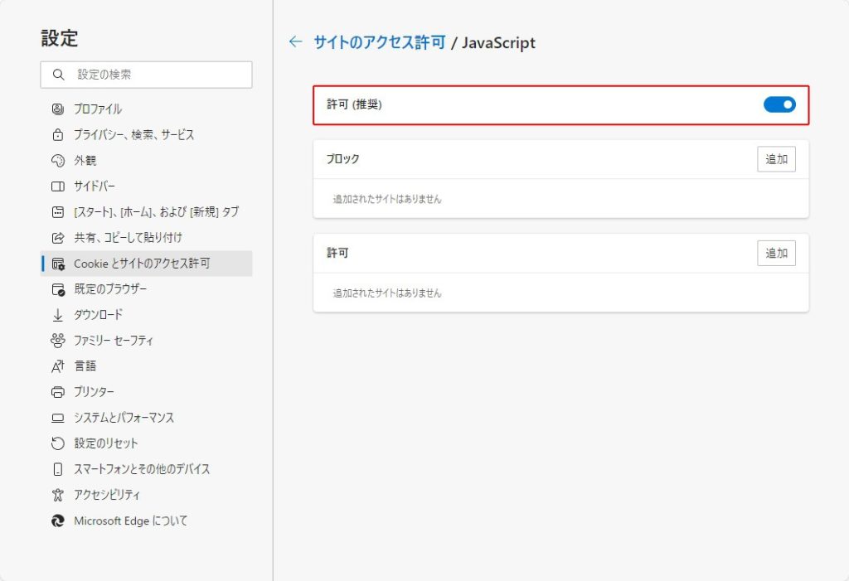Open the サイトのアクセス許可 breadcrumb link
The height and width of the screenshot is (581, 849).
click(x=379, y=42)
